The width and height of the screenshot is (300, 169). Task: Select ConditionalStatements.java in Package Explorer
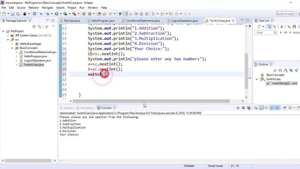[40, 52]
